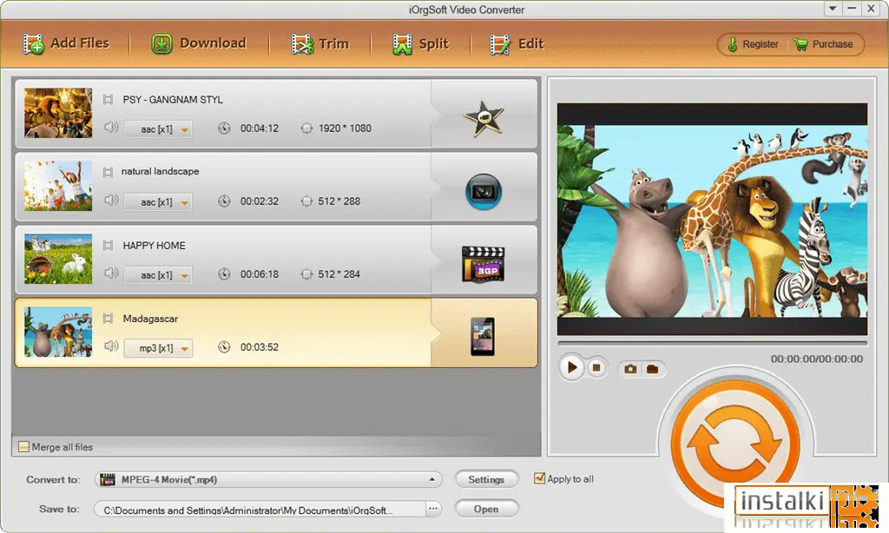Image resolution: width=889 pixels, height=533 pixels.
Task: Click resolution icon next to 512 * 288
Action: [x=306, y=201]
